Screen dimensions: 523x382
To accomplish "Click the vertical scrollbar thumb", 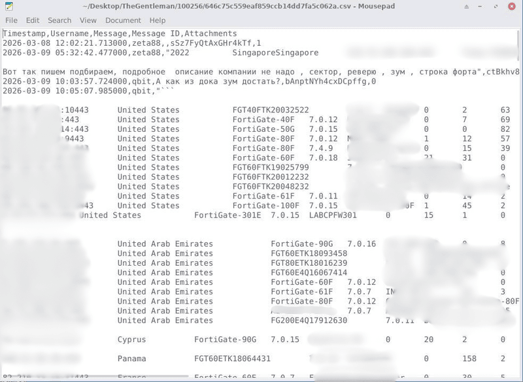I will [x=518, y=45].
